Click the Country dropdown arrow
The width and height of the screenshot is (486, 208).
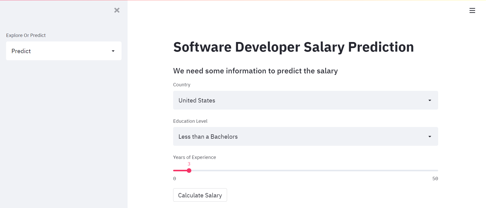[x=430, y=100]
